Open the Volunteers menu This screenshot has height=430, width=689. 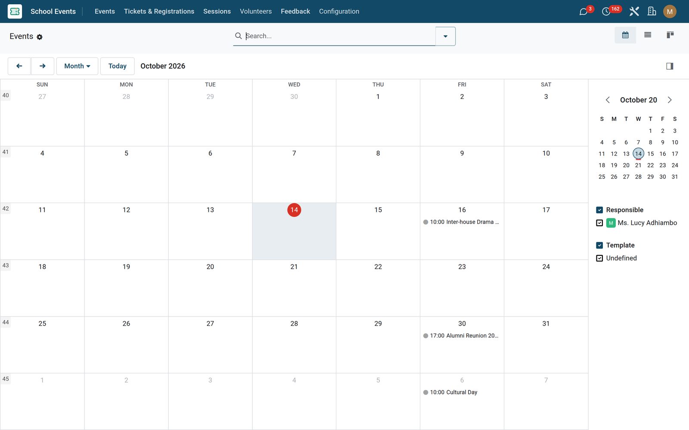click(256, 12)
